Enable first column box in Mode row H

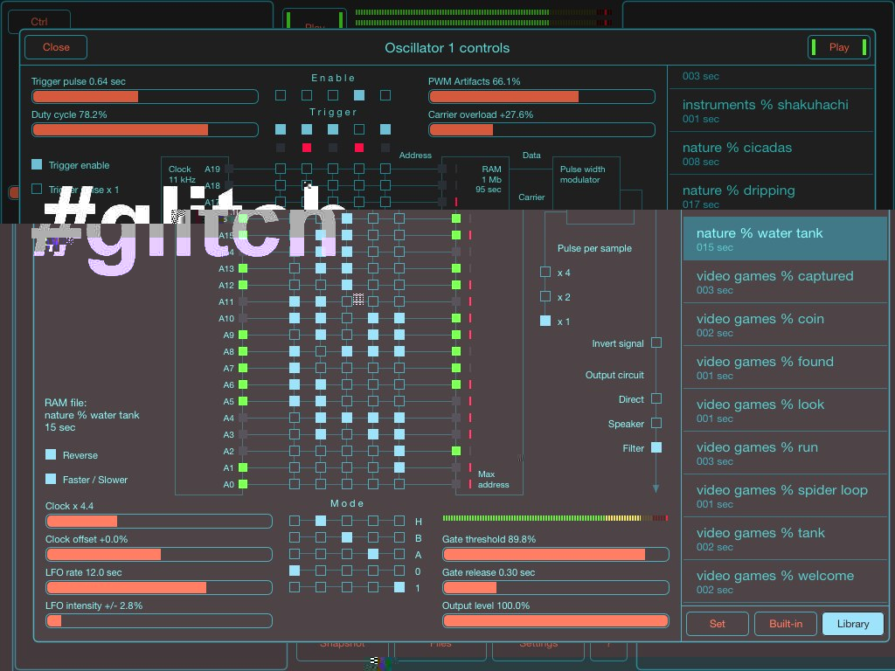pos(295,521)
